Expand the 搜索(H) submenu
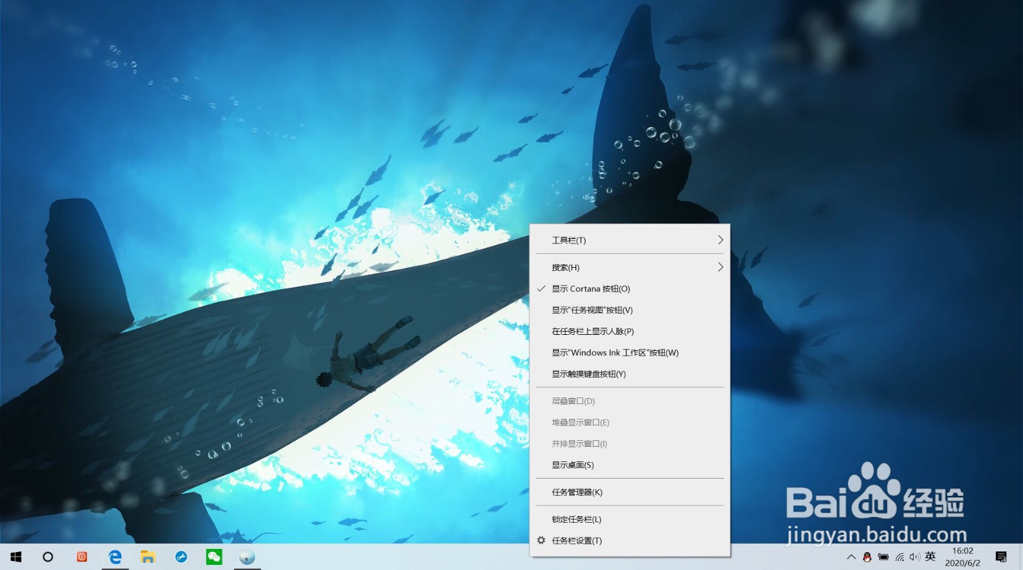This screenshot has height=570, width=1023. pos(630,268)
